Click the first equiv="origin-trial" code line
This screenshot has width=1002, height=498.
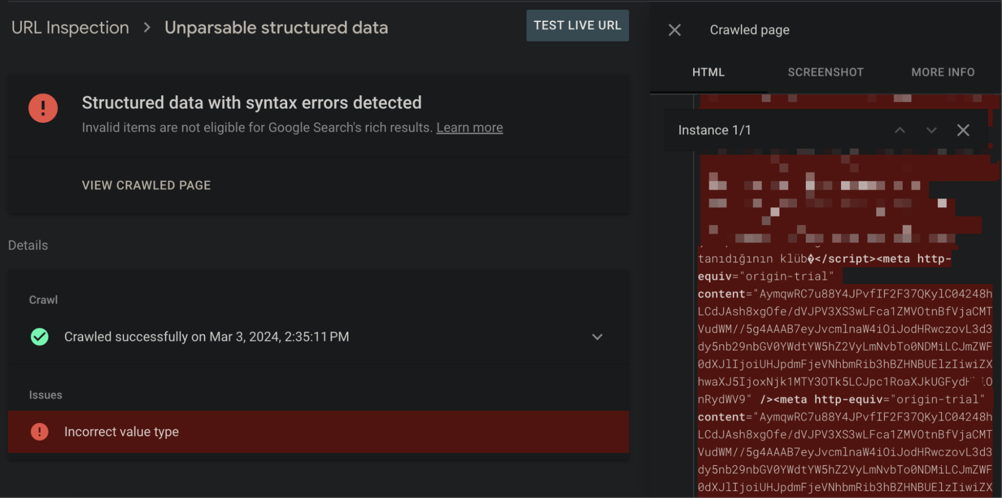coord(765,276)
